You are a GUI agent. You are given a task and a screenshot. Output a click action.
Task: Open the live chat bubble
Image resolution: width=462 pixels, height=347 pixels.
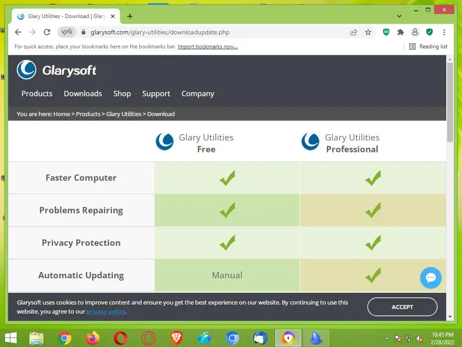click(430, 278)
